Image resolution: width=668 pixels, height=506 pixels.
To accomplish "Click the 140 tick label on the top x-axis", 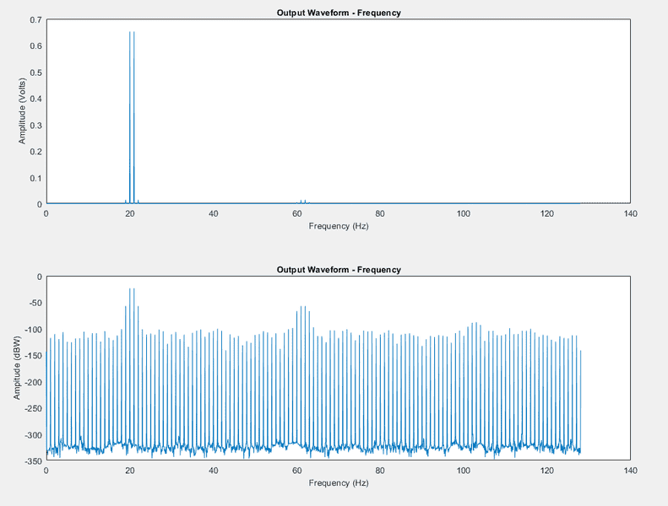I will point(630,213).
